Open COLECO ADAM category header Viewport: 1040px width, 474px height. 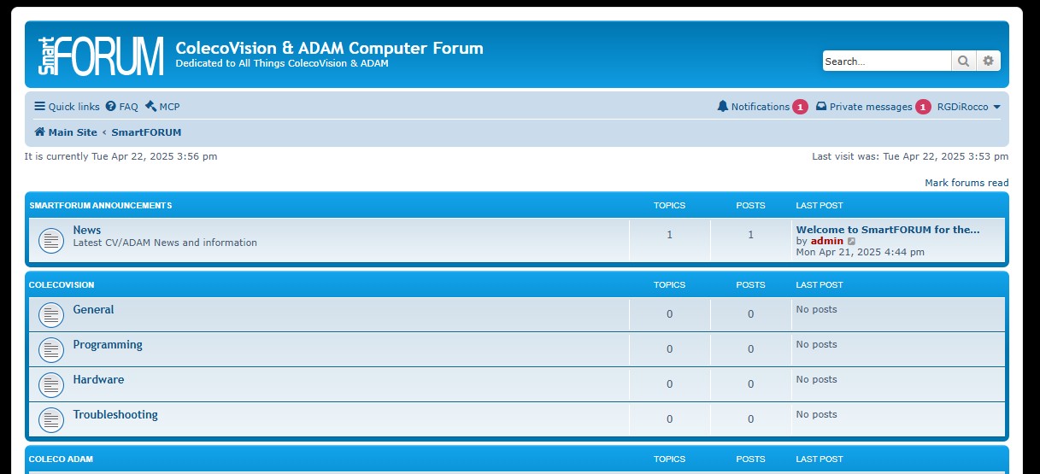61,459
